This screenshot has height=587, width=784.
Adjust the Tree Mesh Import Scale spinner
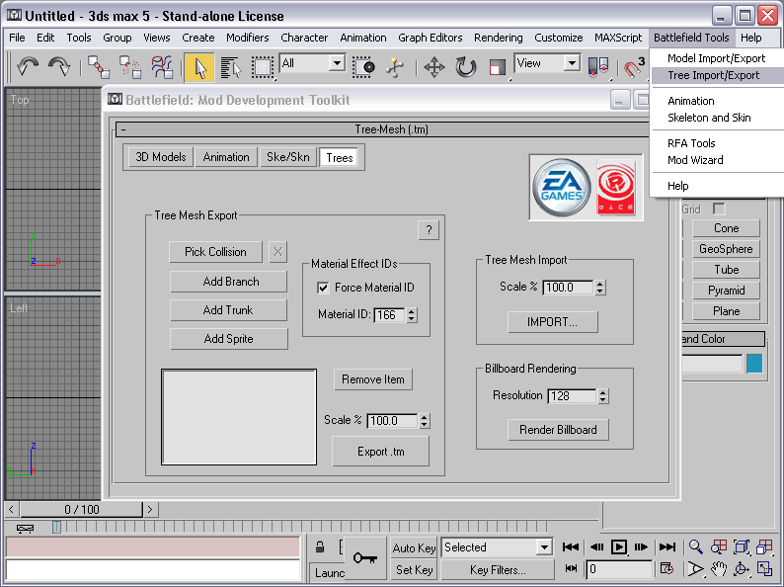pyautogui.click(x=600, y=288)
